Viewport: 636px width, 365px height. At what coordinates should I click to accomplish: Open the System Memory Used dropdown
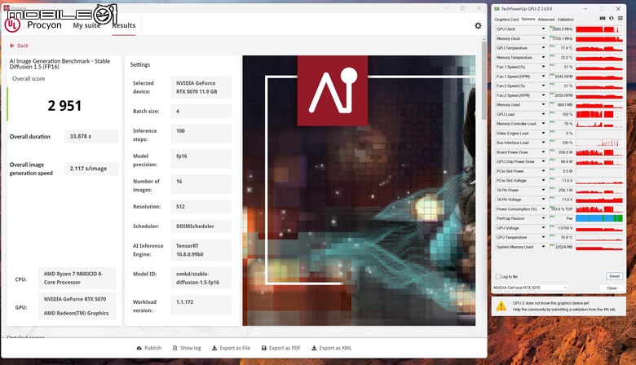coord(543,247)
